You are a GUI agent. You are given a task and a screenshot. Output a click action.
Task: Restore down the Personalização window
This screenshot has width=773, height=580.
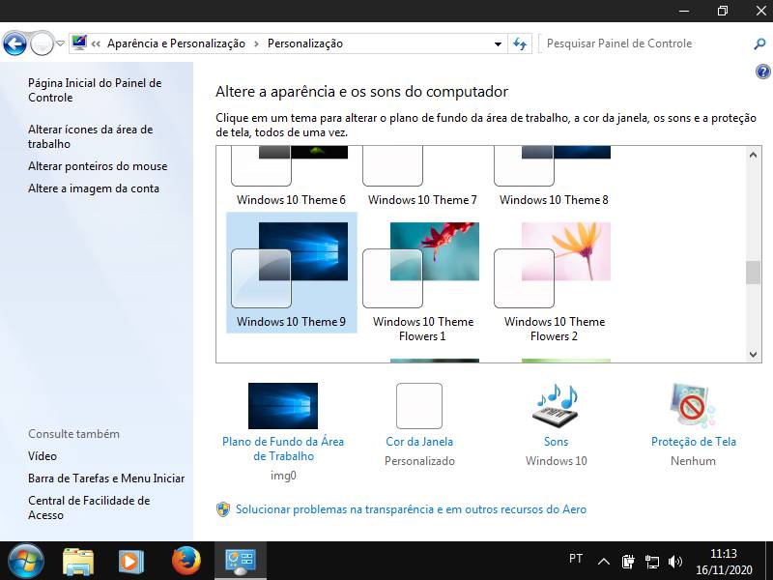(x=723, y=11)
